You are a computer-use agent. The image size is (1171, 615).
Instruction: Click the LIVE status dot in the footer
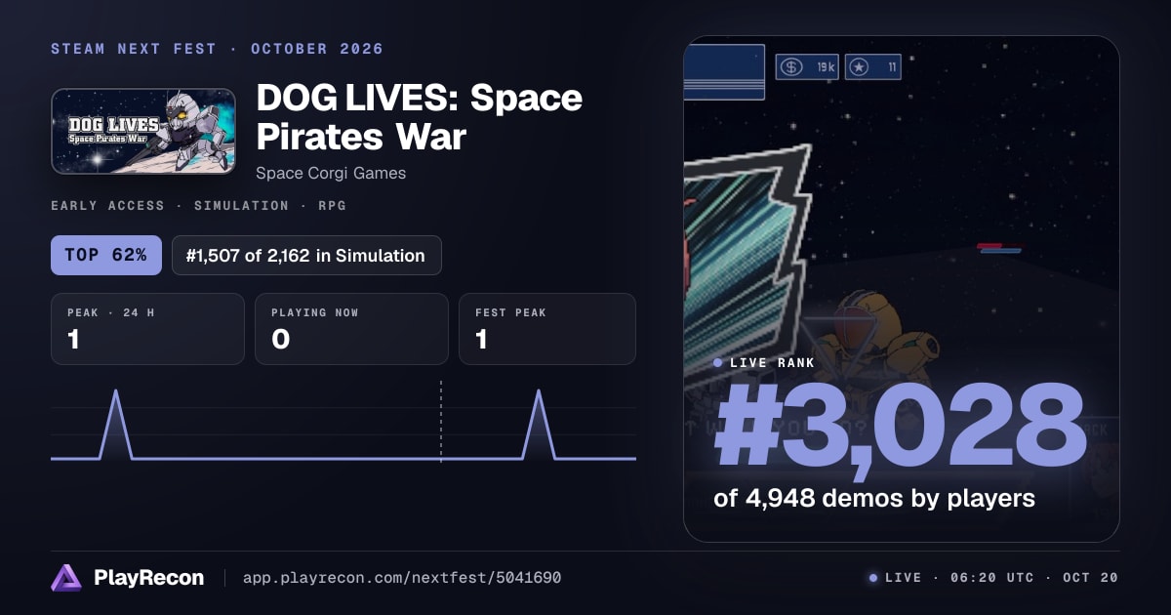pos(873,578)
